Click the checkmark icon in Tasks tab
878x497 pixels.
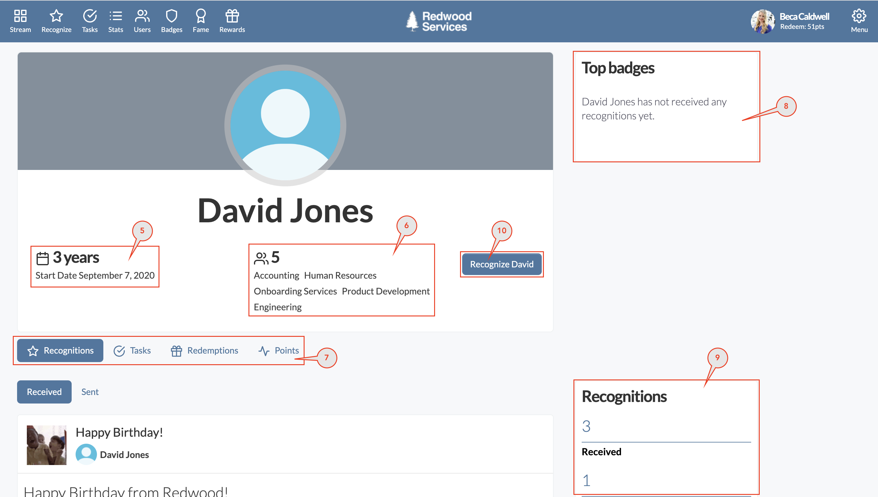pyautogui.click(x=119, y=351)
